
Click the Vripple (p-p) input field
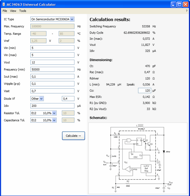pos(52,84)
